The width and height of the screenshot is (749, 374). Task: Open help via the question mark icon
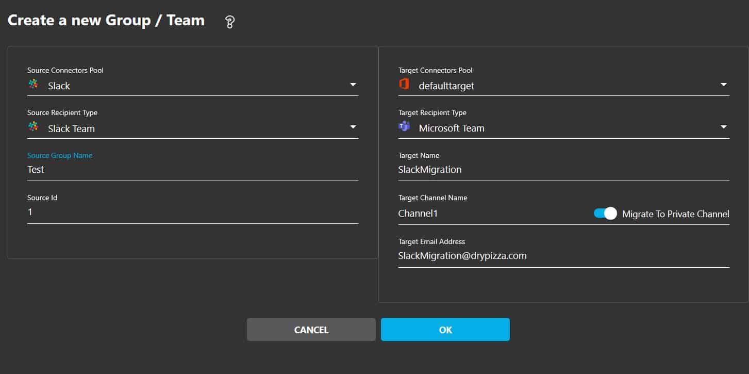[229, 22]
